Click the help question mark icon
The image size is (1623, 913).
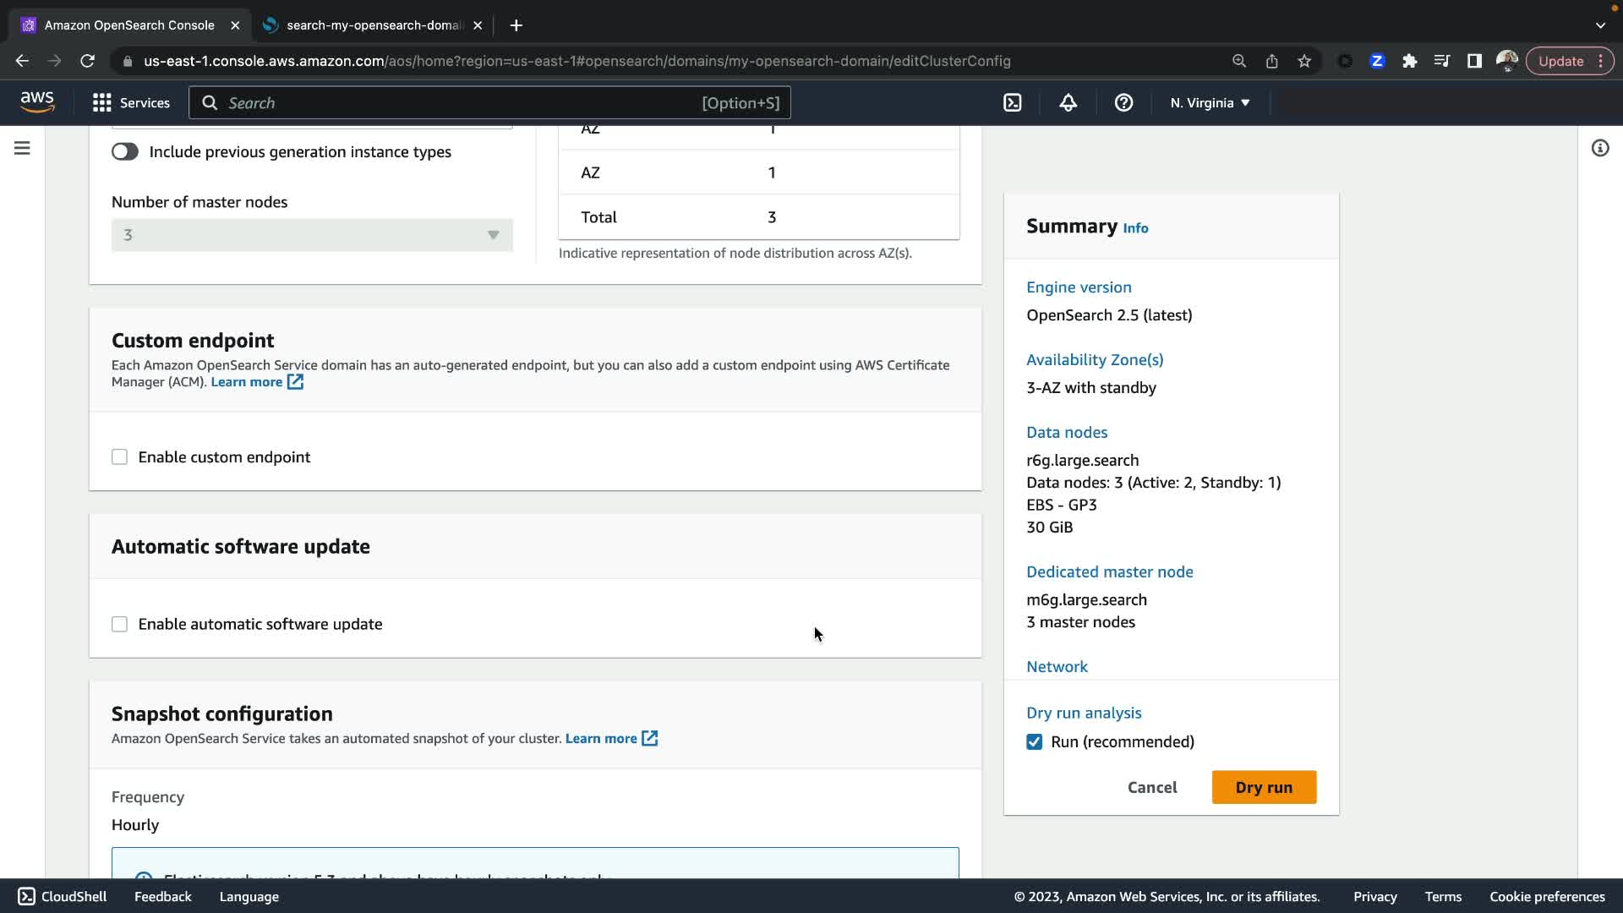[1123, 102]
